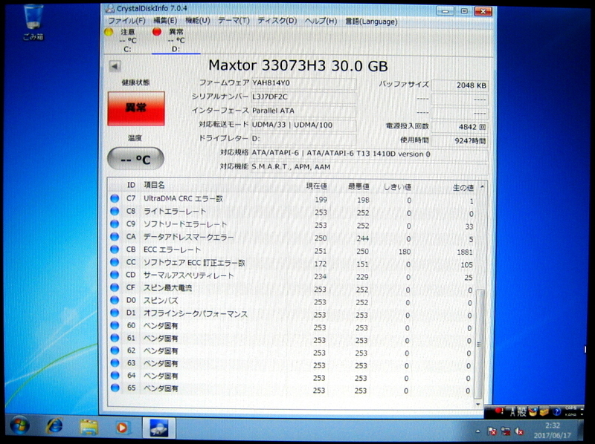Open the 言語(Language) menu
595x444 pixels.
click(x=371, y=22)
